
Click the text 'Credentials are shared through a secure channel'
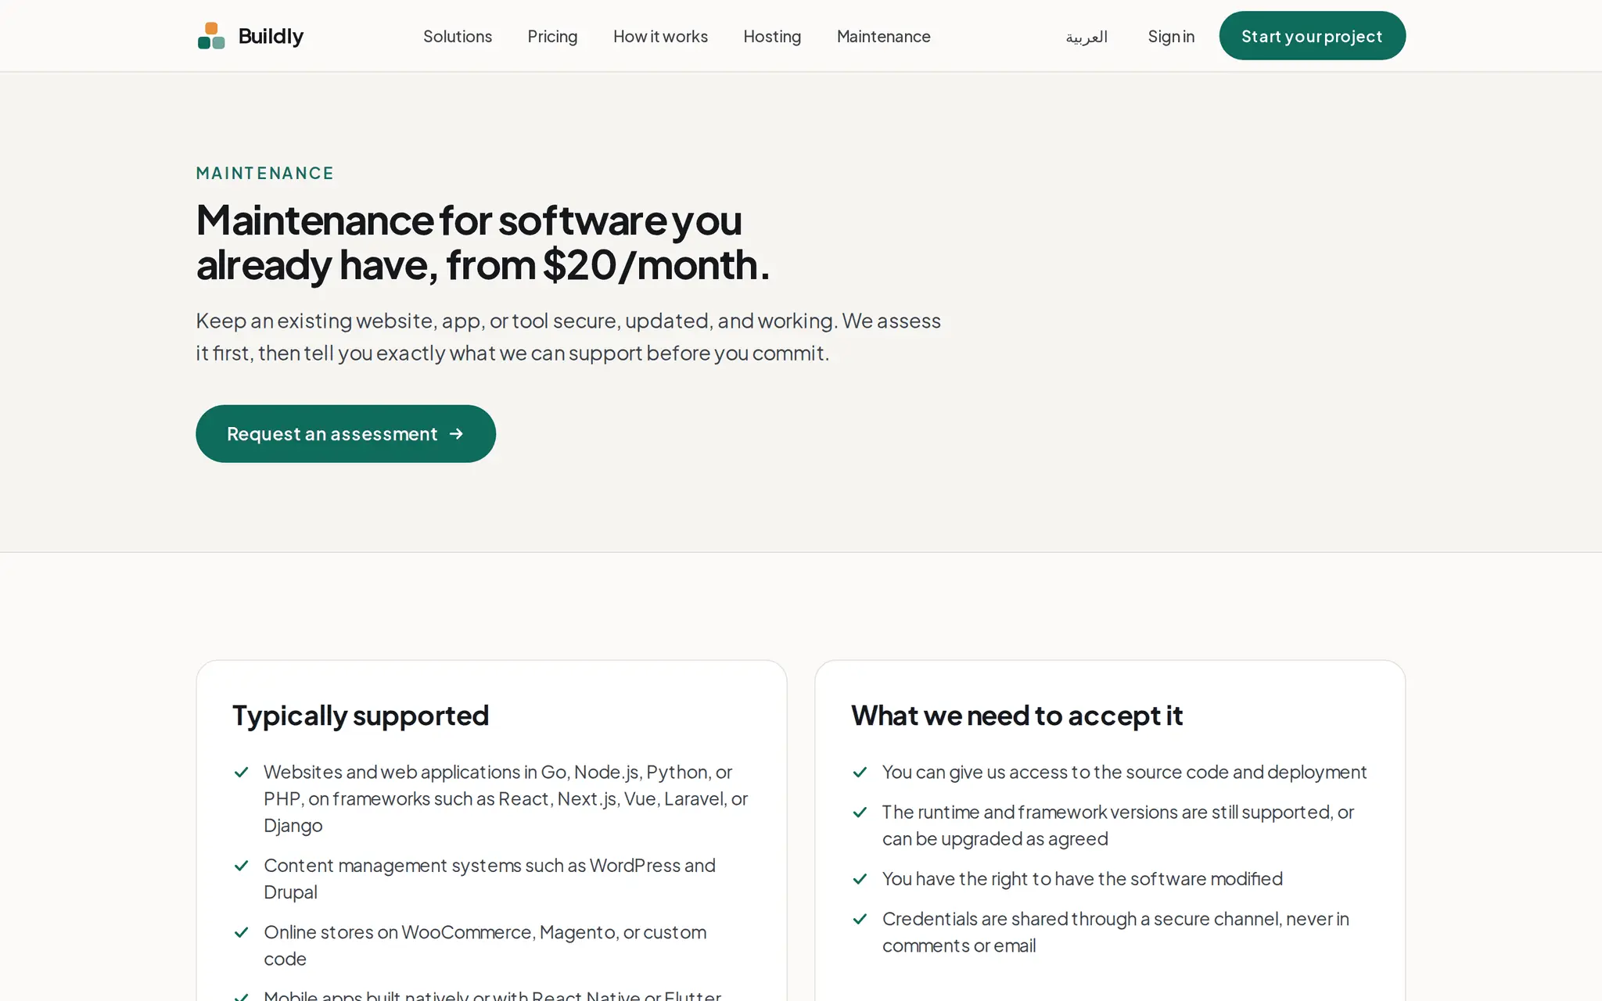(1115, 932)
